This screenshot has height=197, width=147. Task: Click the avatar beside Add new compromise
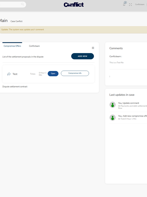tap(113, 118)
